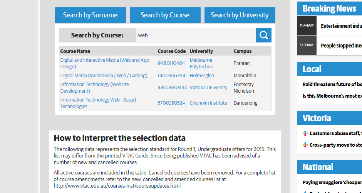Viewport: 362px width, 193px height.
Task: Click plus icon beside Customers abuse staff
Action: point(305,134)
